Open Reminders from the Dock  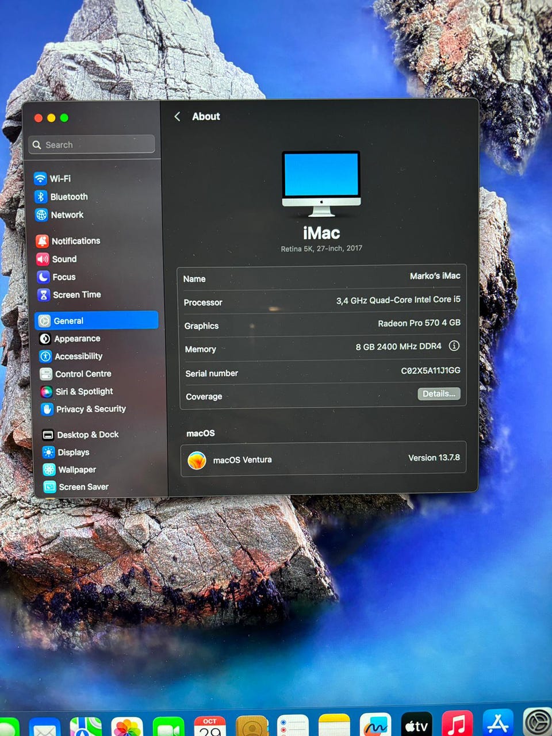click(293, 726)
